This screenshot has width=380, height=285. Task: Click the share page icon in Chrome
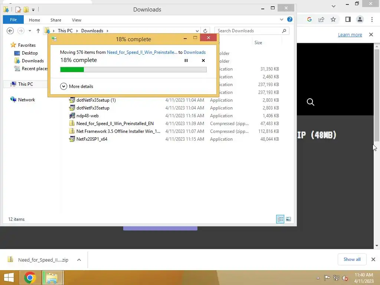point(321,19)
